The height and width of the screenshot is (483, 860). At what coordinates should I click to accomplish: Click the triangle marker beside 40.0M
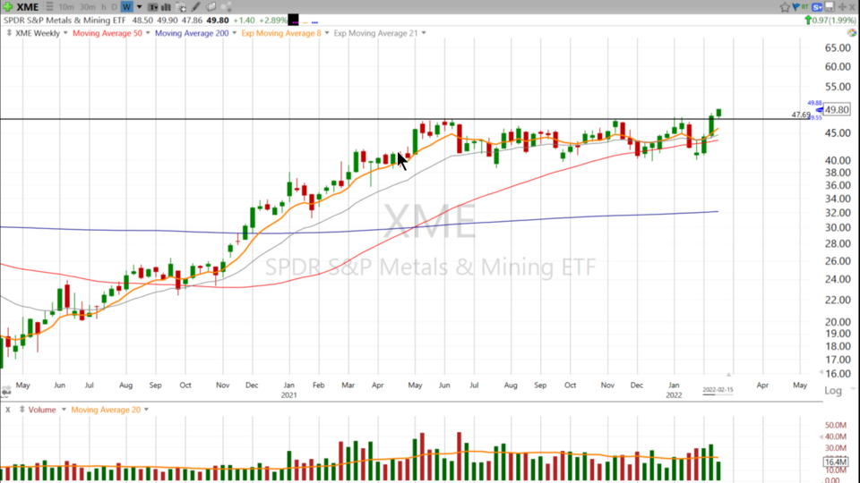click(821, 436)
